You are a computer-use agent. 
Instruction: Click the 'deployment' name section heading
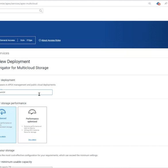coord(7,80)
